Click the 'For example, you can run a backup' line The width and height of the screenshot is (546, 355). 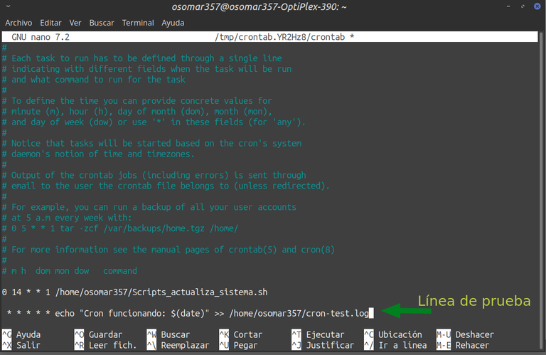[x=149, y=207]
